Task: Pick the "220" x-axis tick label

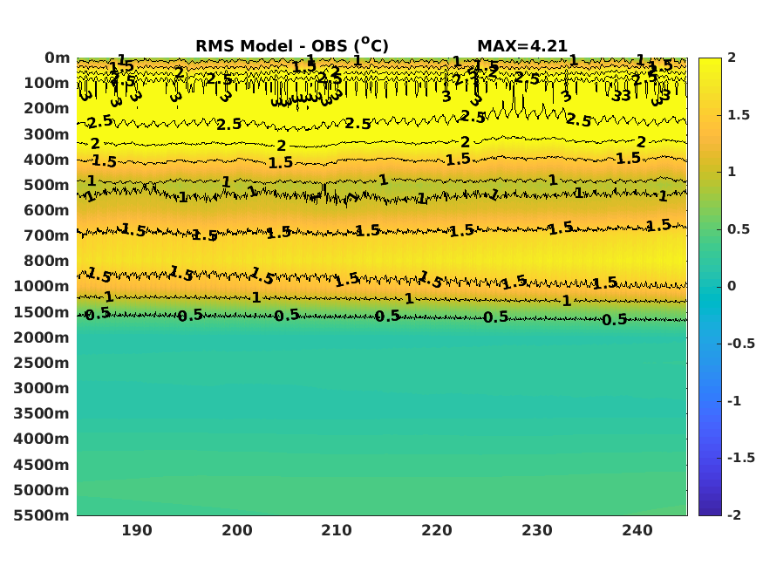Action: point(437,530)
